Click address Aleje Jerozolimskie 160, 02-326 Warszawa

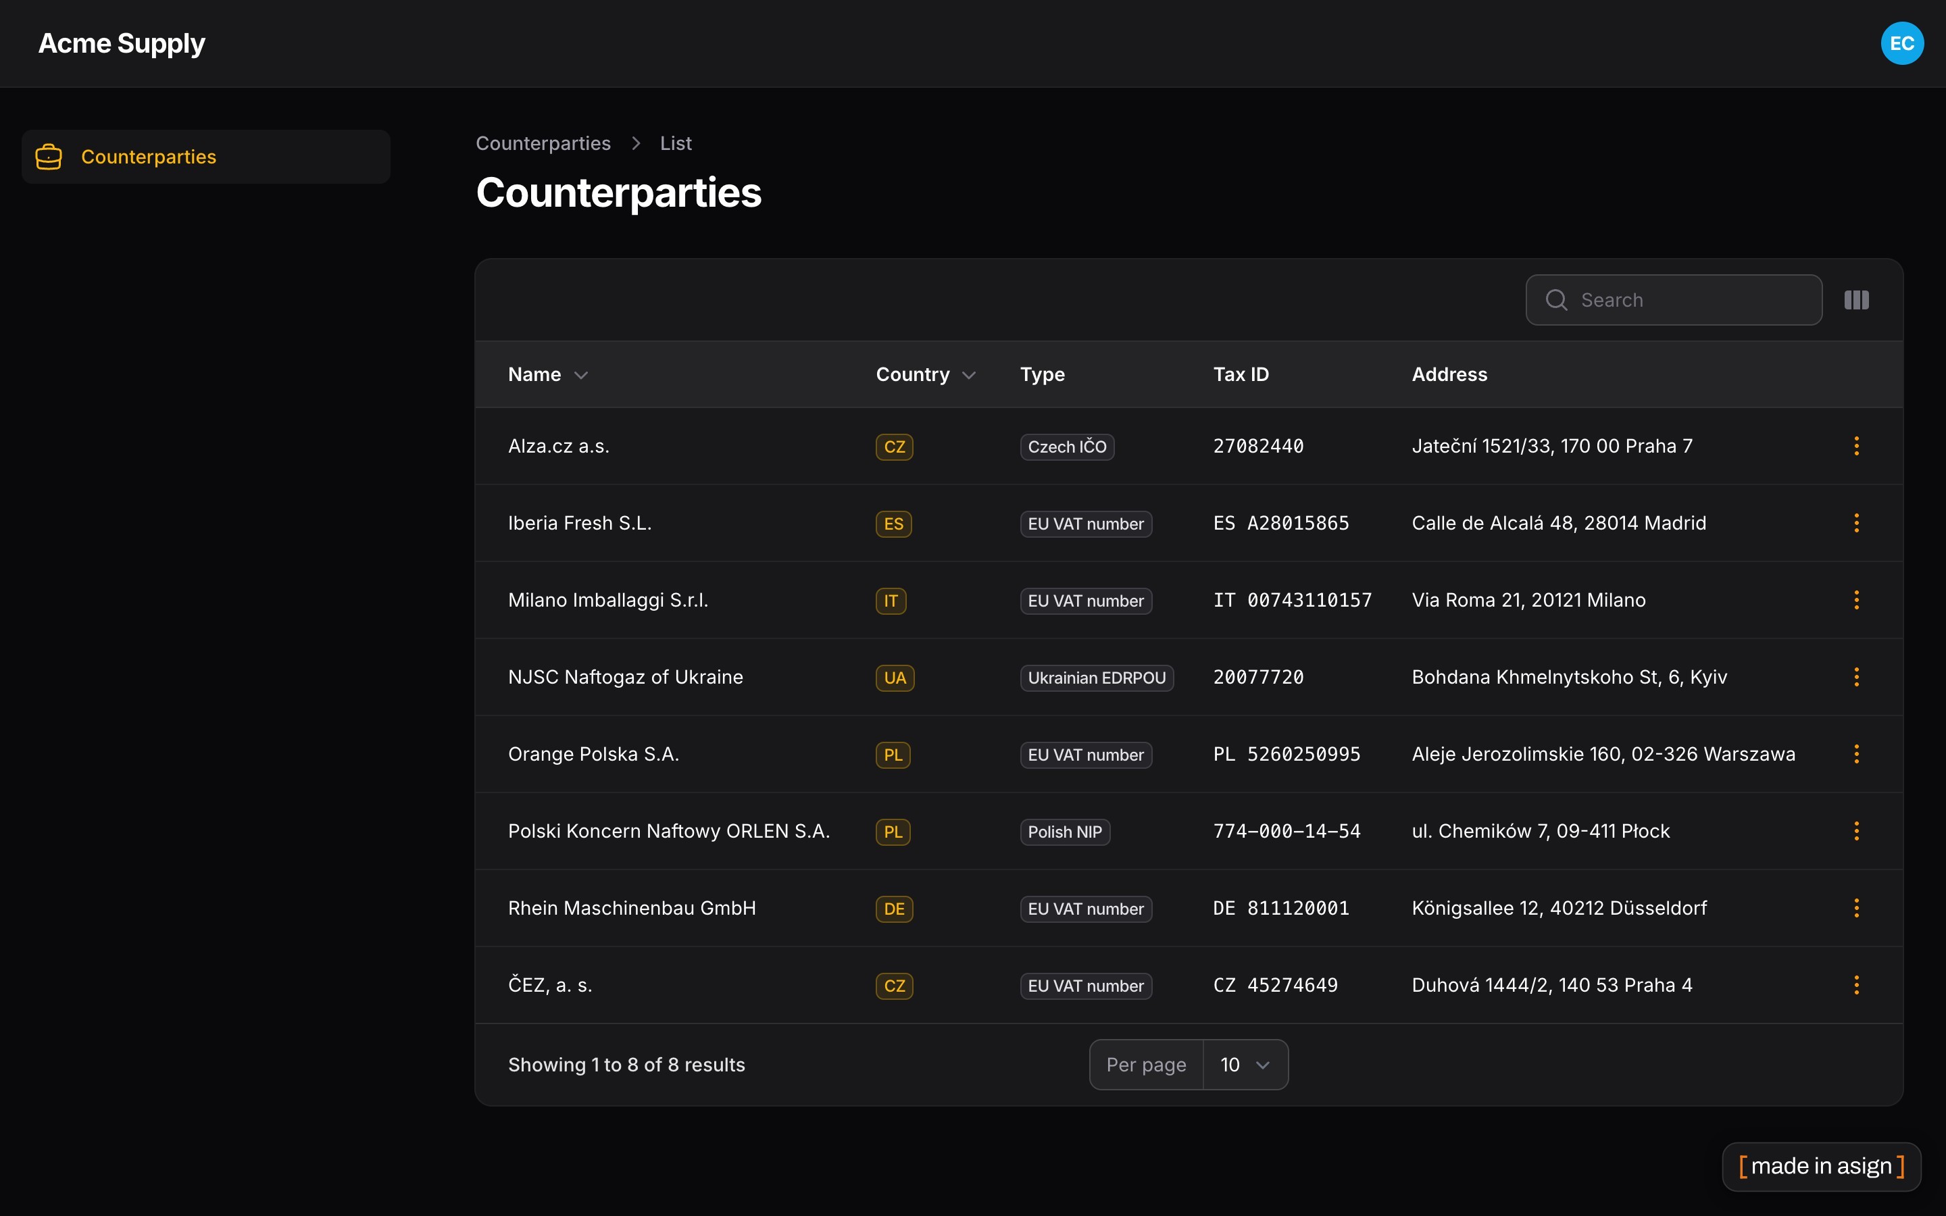point(1603,755)
